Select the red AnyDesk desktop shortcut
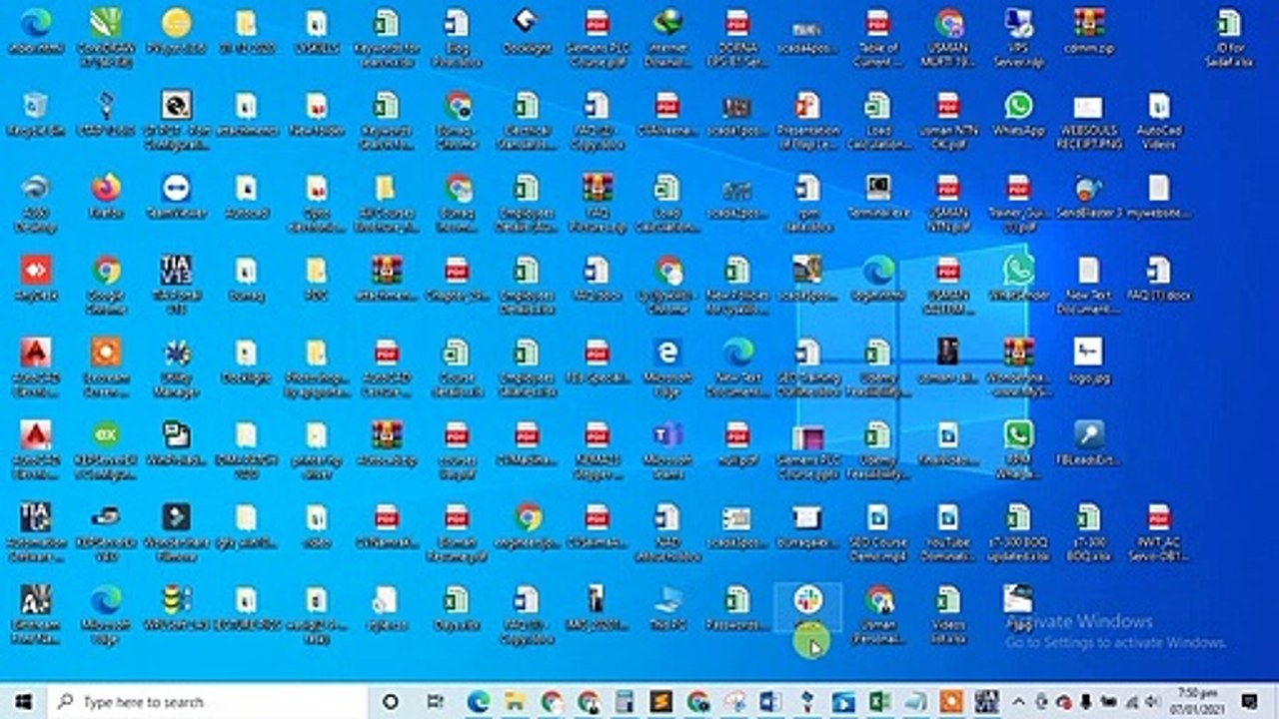Viewport: 1279px width, 719px height. [36, 278]
